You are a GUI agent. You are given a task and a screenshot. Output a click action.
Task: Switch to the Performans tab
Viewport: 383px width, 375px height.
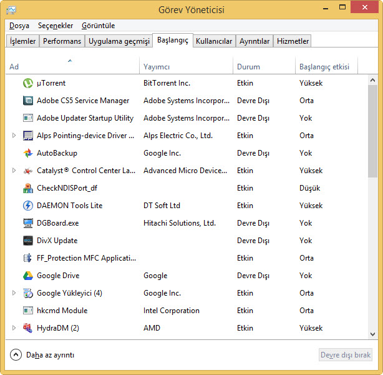coord(62,41)
